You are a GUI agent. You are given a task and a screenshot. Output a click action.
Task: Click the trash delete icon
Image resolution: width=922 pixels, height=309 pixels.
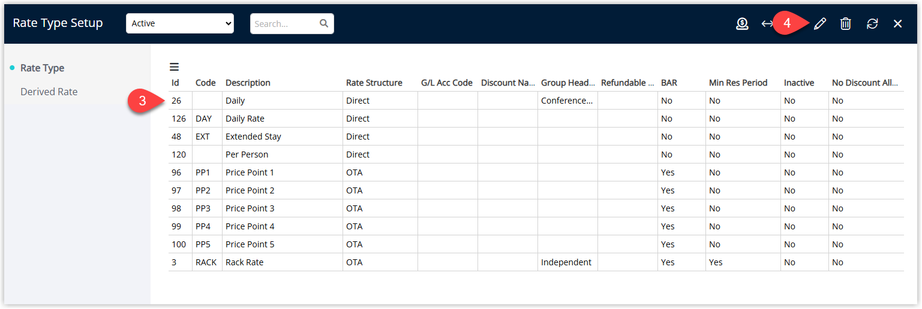coord(845,24)
